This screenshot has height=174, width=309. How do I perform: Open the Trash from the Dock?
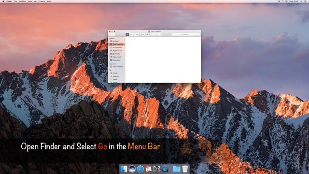coord(185,169)
